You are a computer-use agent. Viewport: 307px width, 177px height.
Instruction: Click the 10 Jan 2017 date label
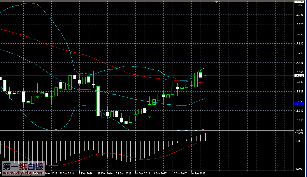point(180,174)
